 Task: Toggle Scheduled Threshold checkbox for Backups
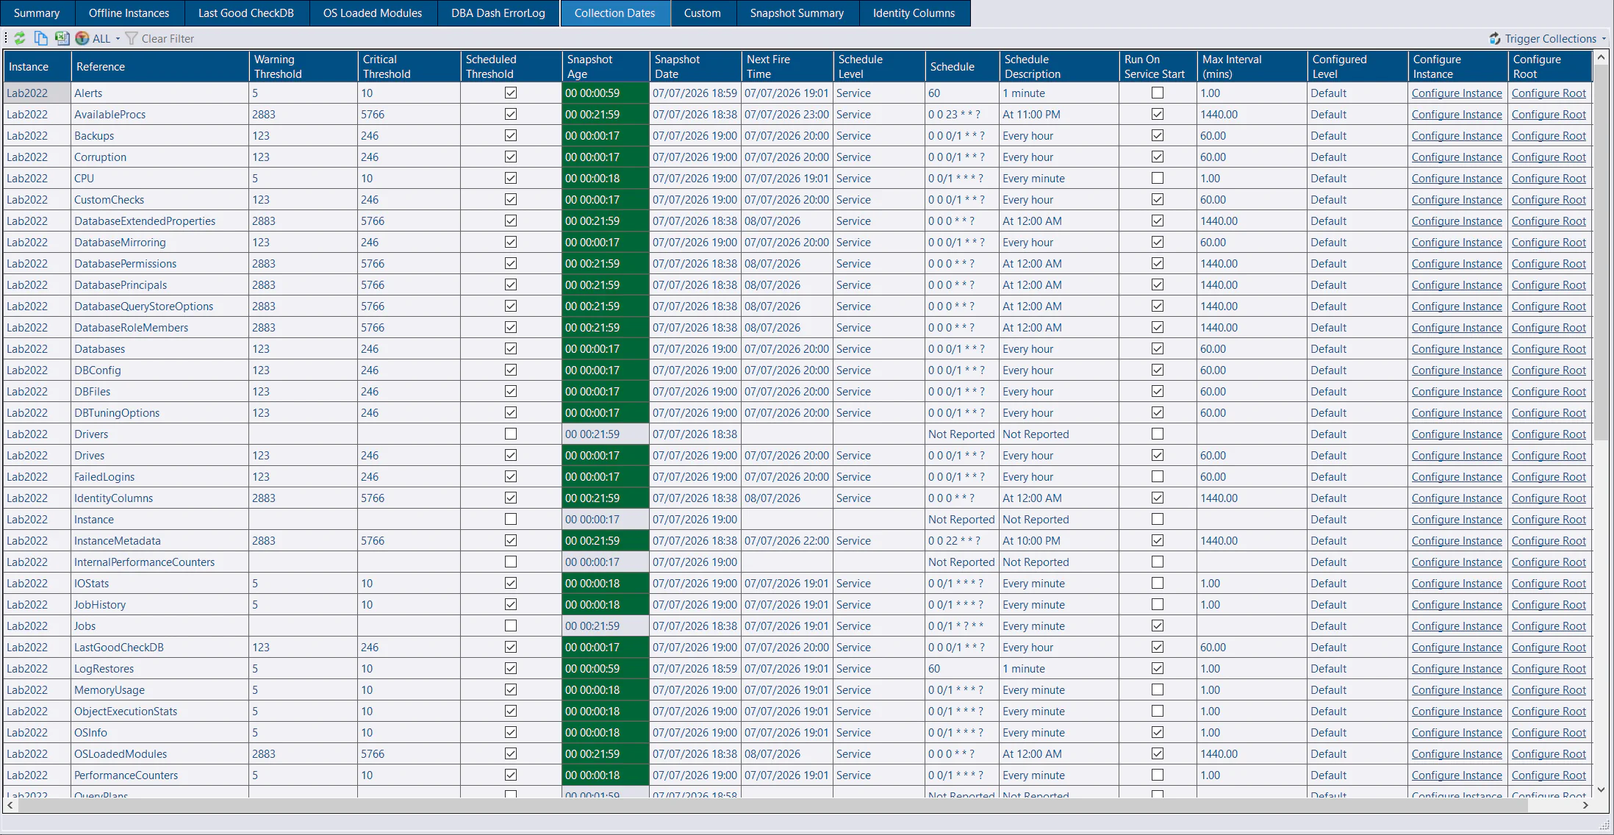click(x=511, y=135)
